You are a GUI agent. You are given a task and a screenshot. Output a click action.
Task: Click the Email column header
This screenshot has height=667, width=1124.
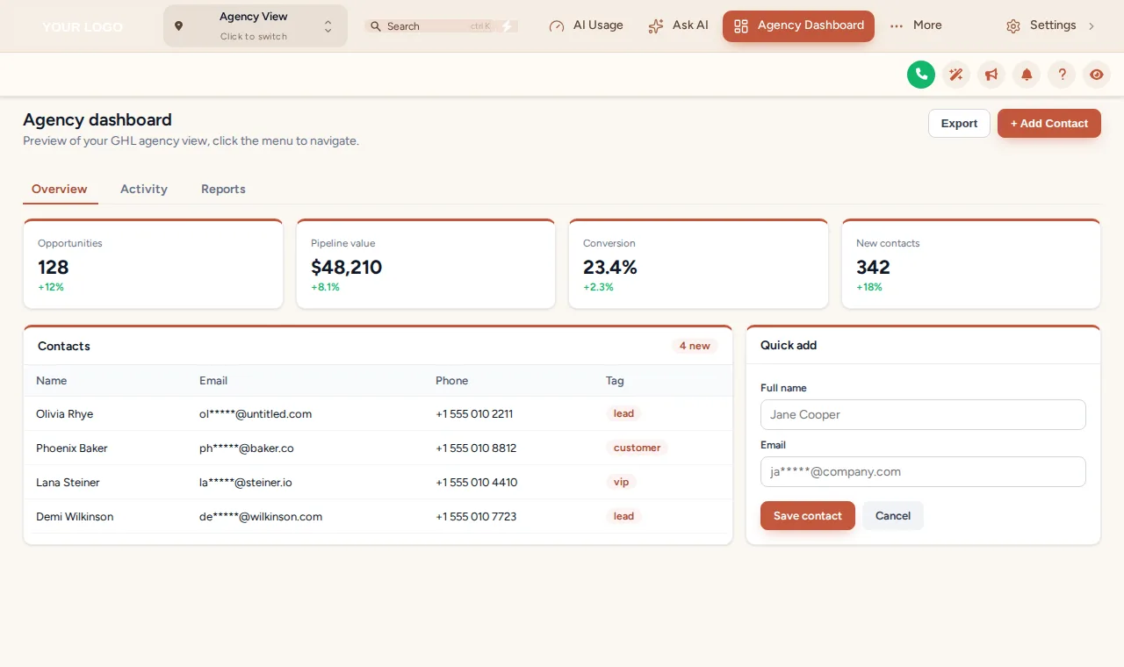[213, 381]
